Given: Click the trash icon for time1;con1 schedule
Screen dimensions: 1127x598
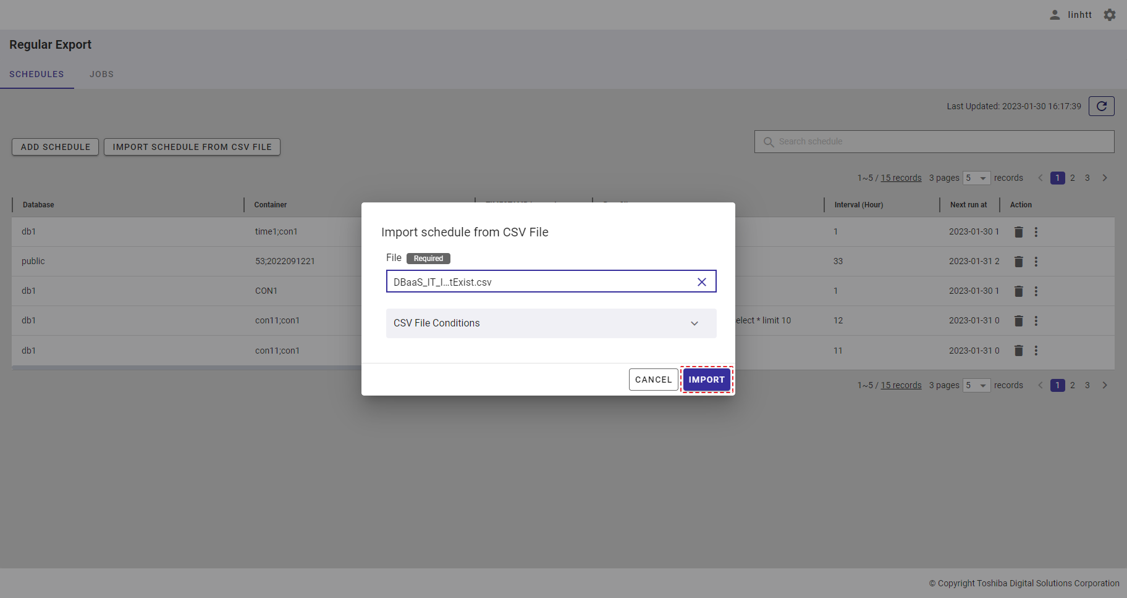Looking at the screenshot, I should (x=1018, y=232).
